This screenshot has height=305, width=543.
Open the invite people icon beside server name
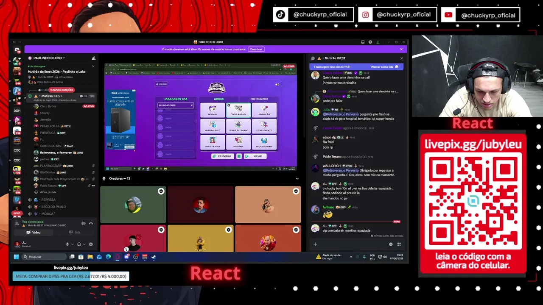(93, 58)
